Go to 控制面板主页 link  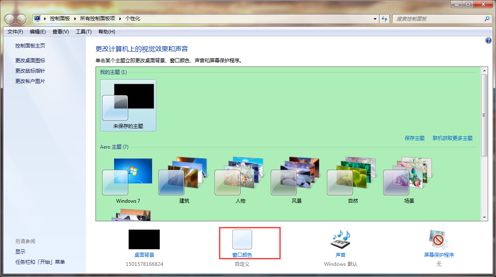click(x=30, y=46)
